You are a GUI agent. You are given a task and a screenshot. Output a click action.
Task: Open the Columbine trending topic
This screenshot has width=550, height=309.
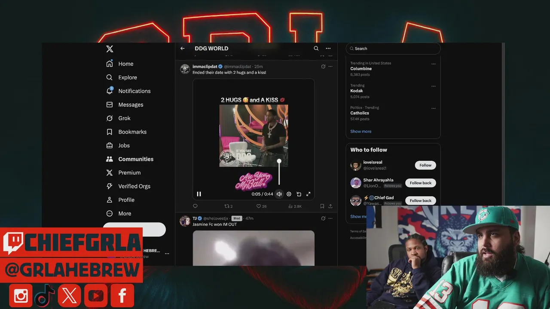[361, 69]
